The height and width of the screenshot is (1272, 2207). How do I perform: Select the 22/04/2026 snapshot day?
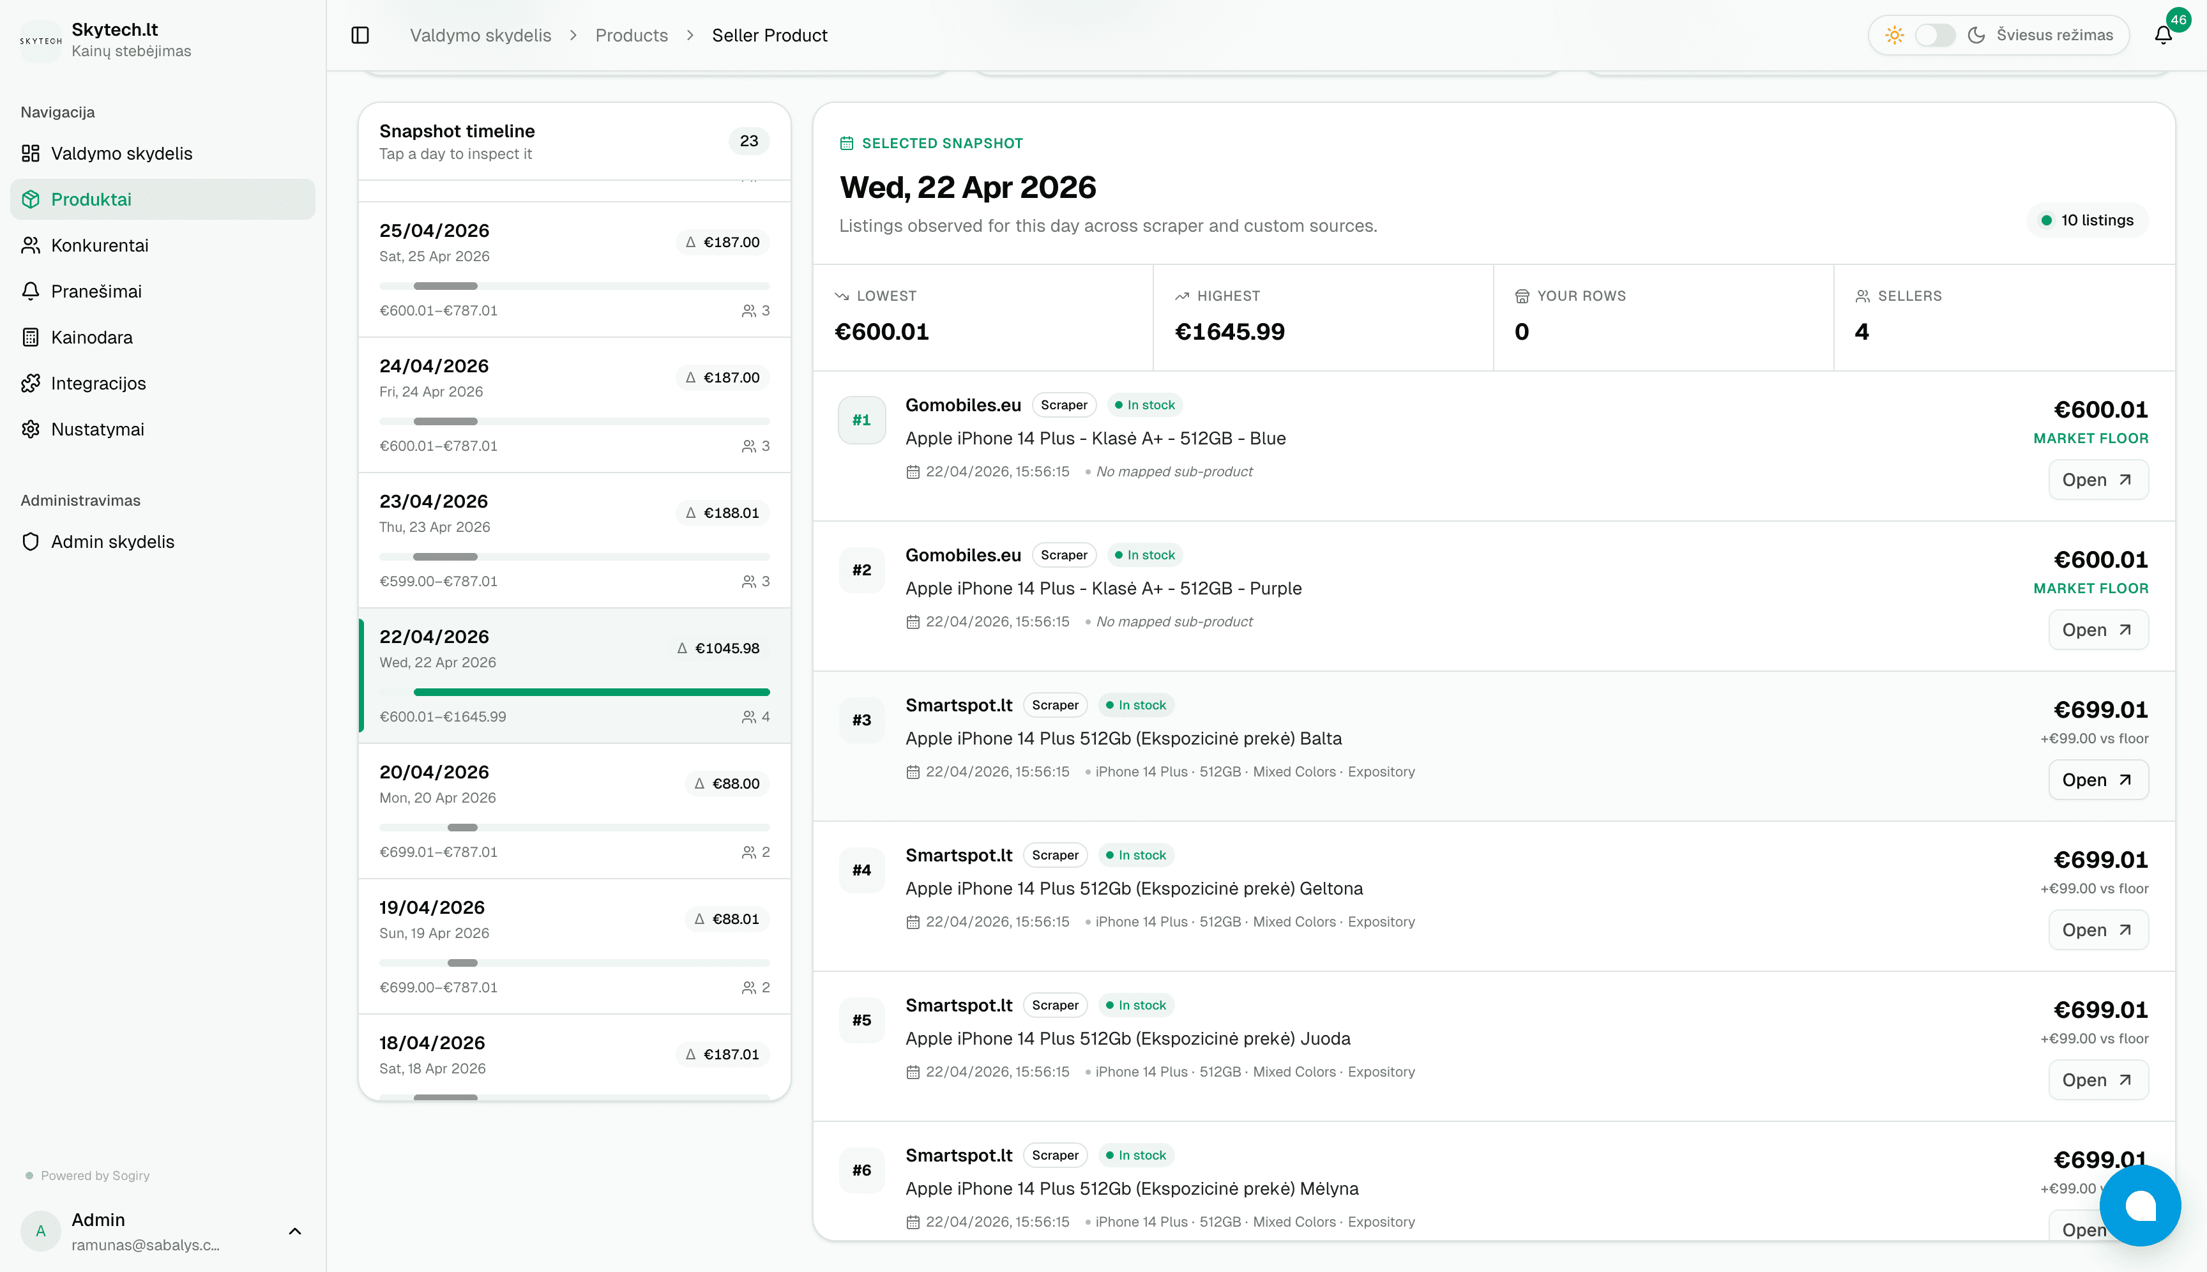[x=574, y=676]
